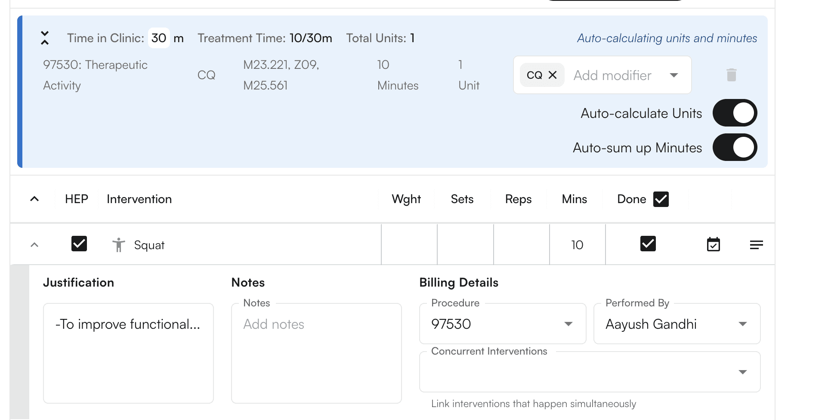
Task: Collapse the Squat intervention details
Action: (x=34, y=245)
